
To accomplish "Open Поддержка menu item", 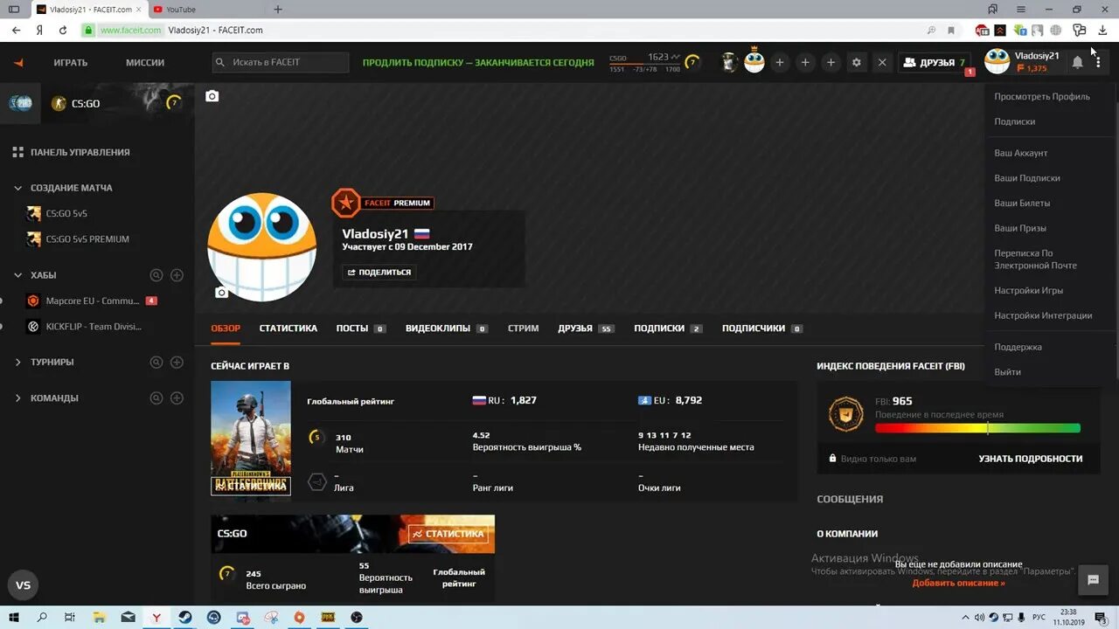I will (1018, 347).
